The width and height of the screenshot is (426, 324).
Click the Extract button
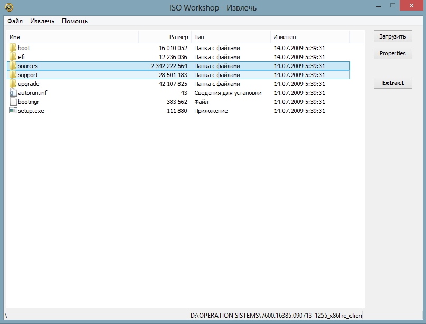(393, 82)
